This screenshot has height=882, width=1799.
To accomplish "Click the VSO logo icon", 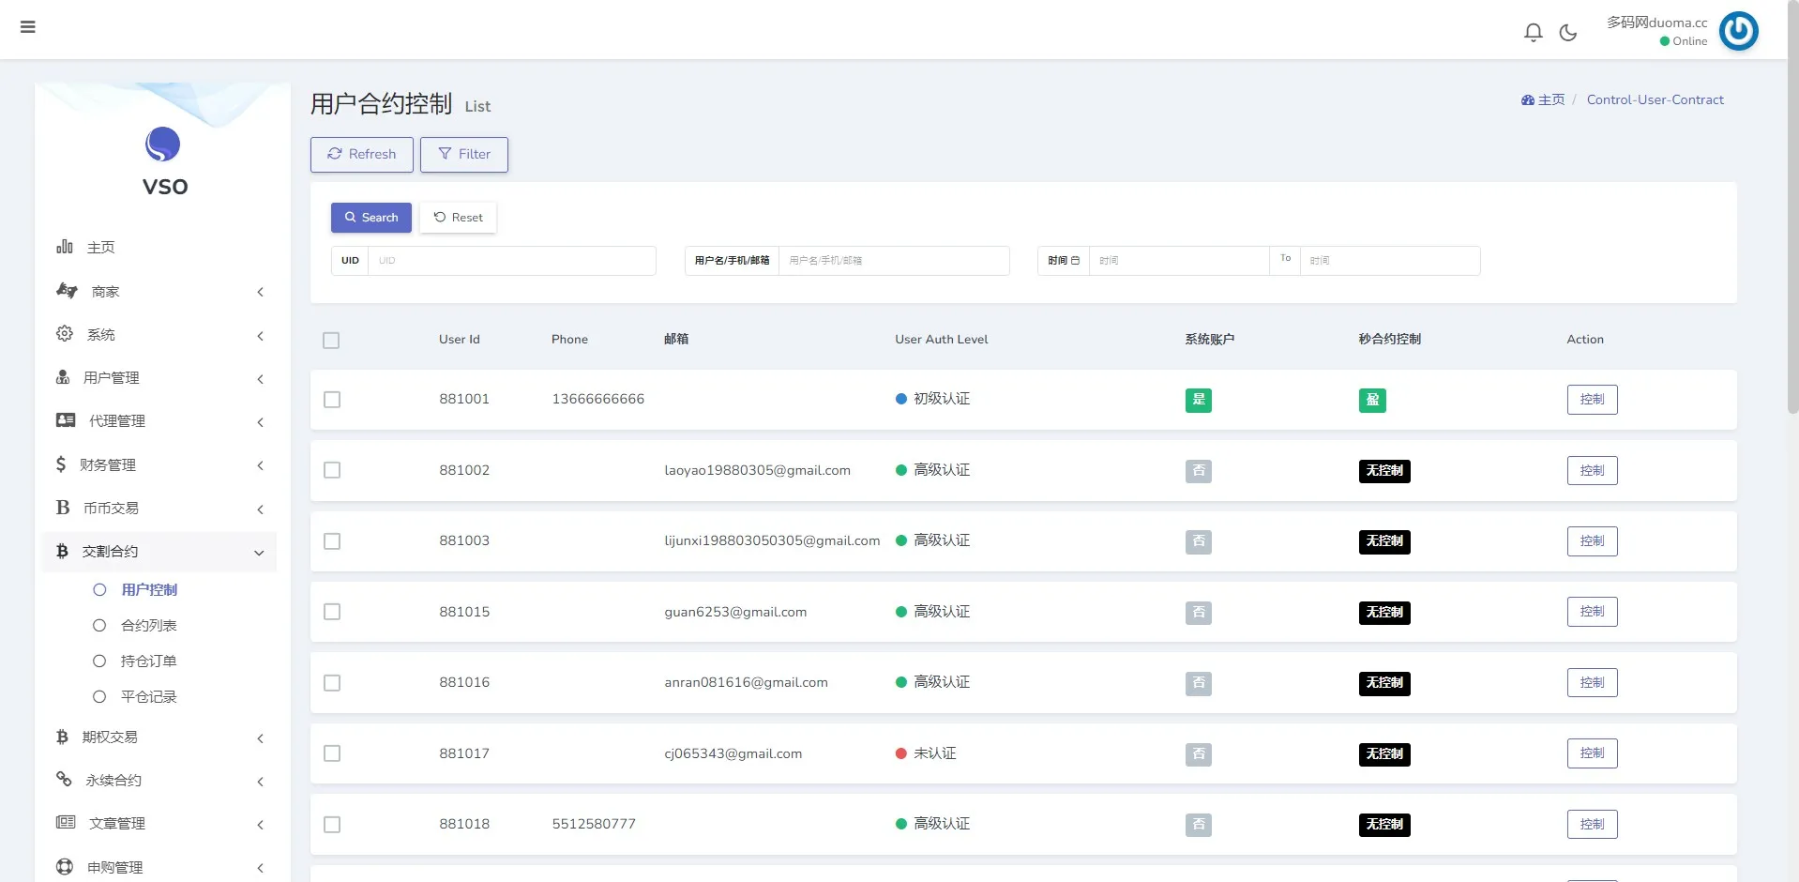I will tap(163, 144).
